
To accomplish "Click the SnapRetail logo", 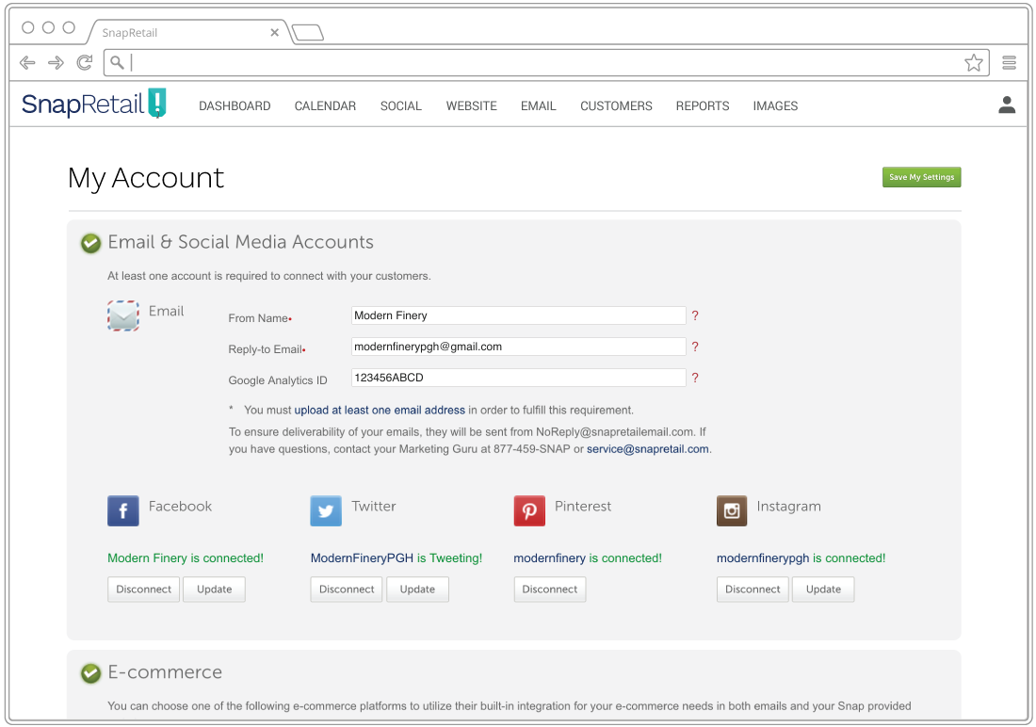I will click(94, 104).
